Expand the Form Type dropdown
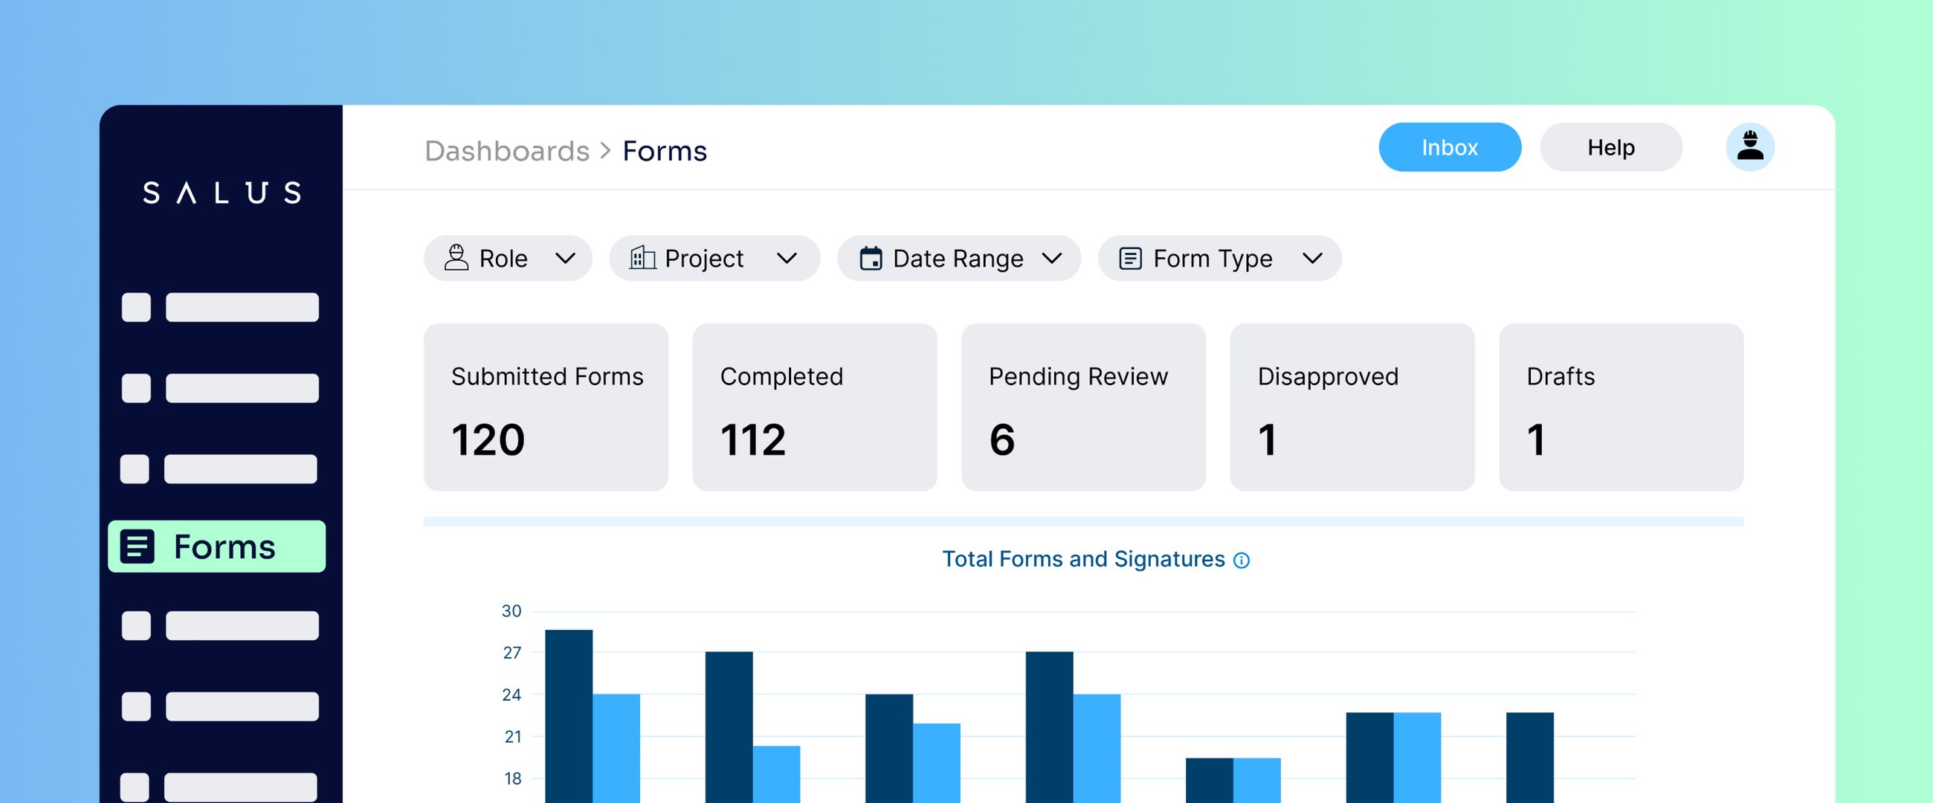1933x803 pixels. (x=1314, y=258)
